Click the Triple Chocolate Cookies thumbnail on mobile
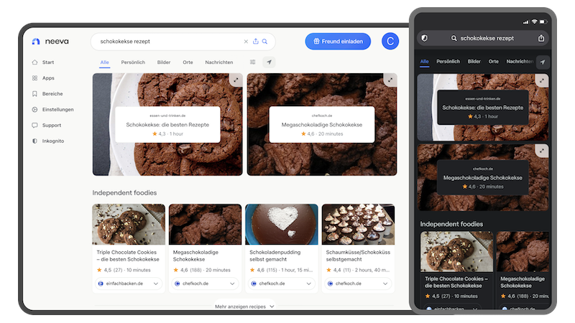Screen dimensions: 575x323 coord(456,251)
